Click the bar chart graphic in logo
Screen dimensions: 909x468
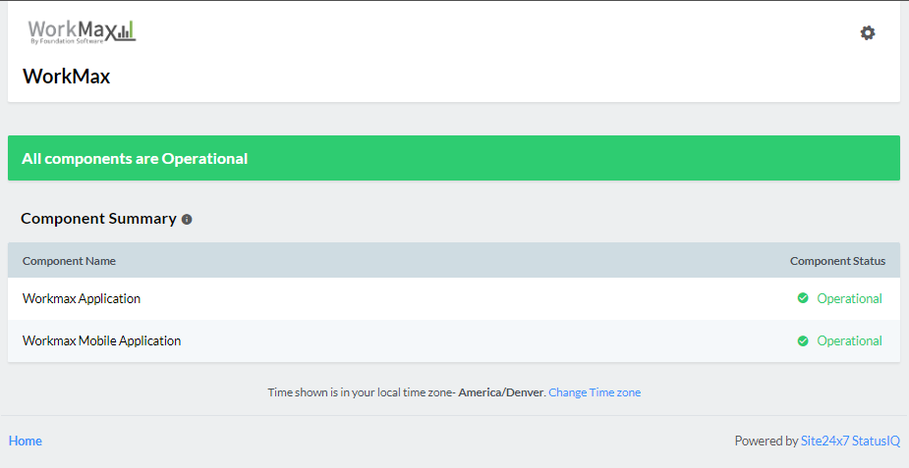(x=127, y=31)
